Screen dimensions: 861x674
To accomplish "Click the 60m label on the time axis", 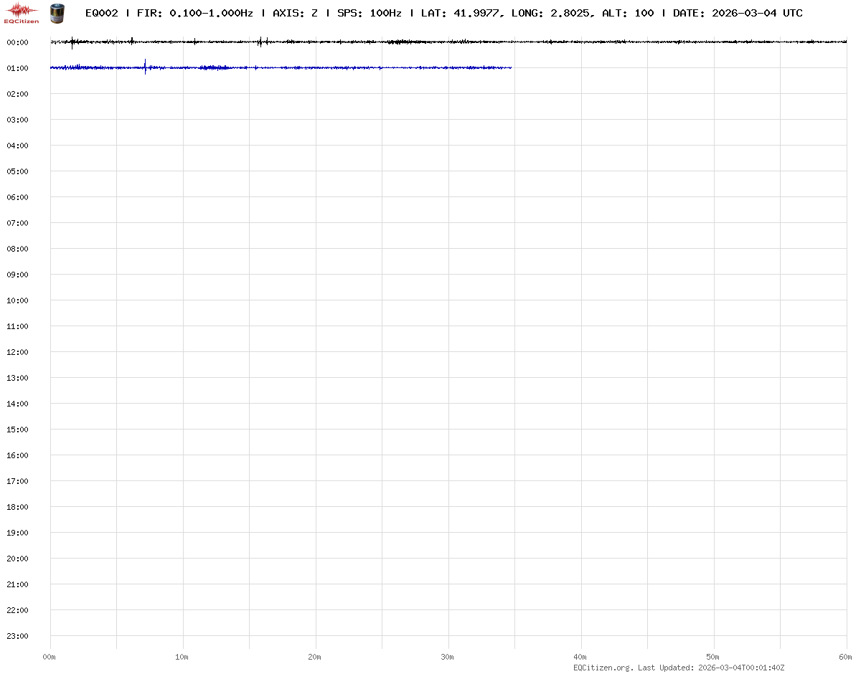I will (x=846, y=657).
